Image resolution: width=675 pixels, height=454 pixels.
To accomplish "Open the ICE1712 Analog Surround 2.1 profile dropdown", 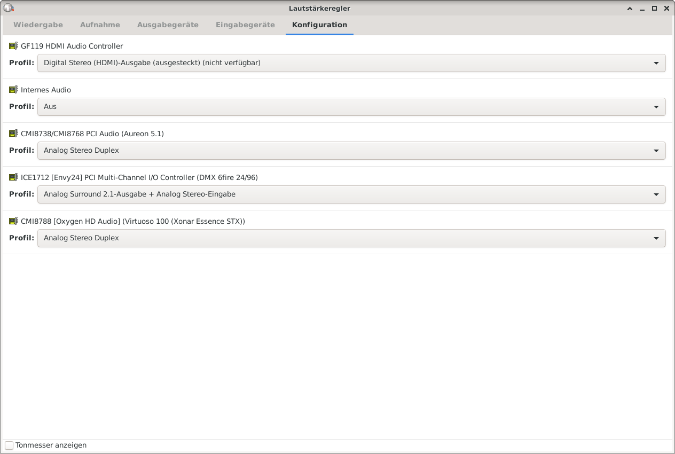I will [351, 194].
